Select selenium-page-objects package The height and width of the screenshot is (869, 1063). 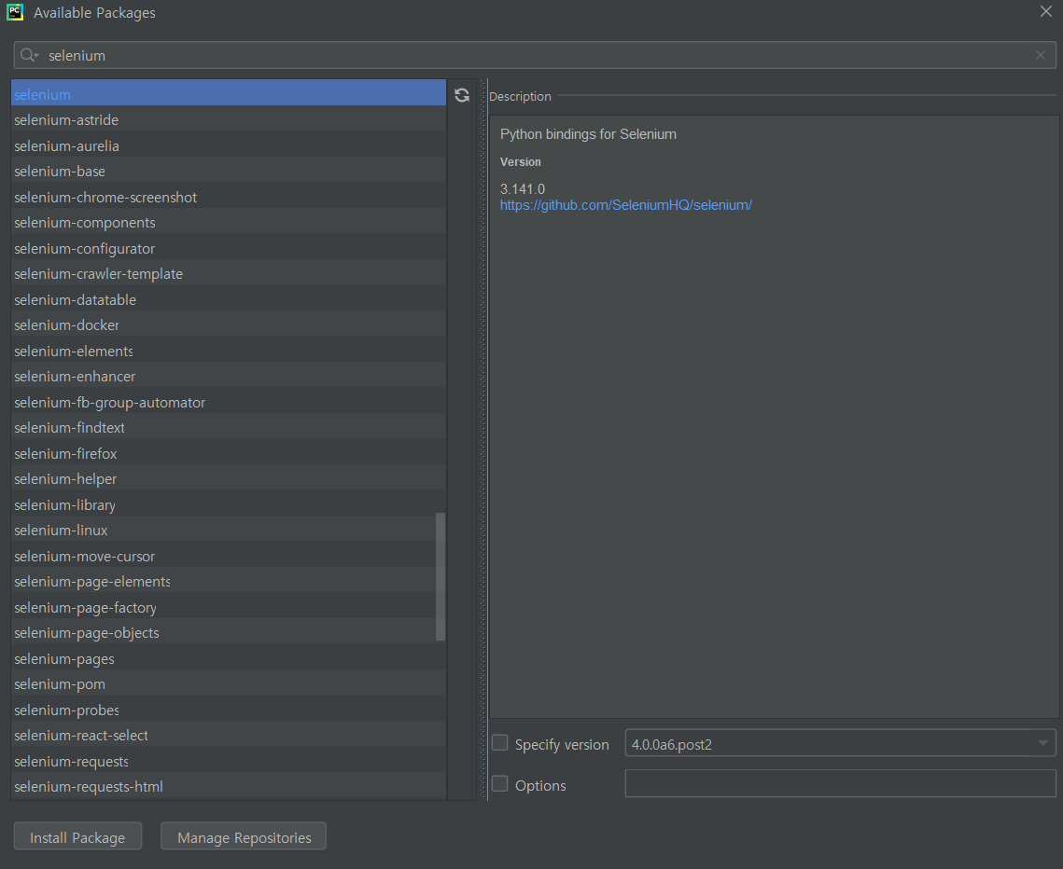(x=229, y=632)
